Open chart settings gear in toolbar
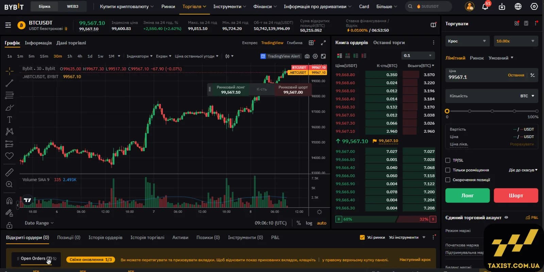The height and width of the screenshot is (272, 544). pyautogui.click(x=315, y=56)
